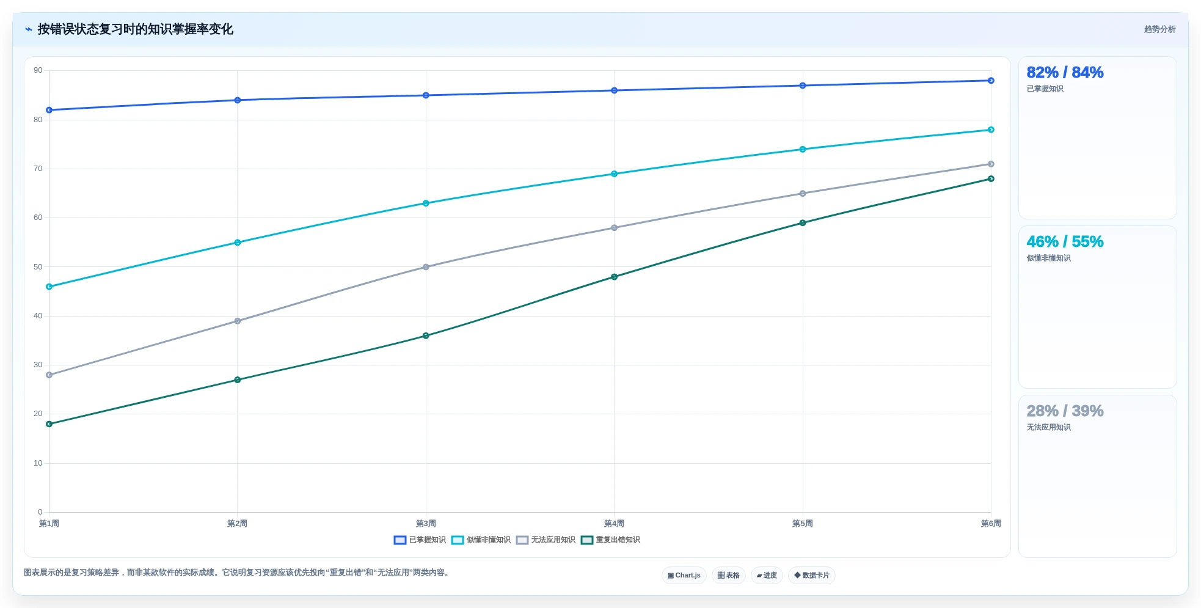Click the 第2周 x-axis label

[x=238, y=524]
